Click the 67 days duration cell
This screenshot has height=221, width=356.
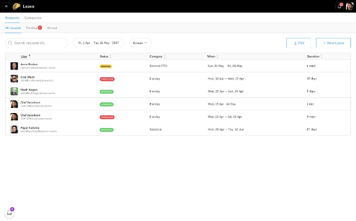[312, 129]
